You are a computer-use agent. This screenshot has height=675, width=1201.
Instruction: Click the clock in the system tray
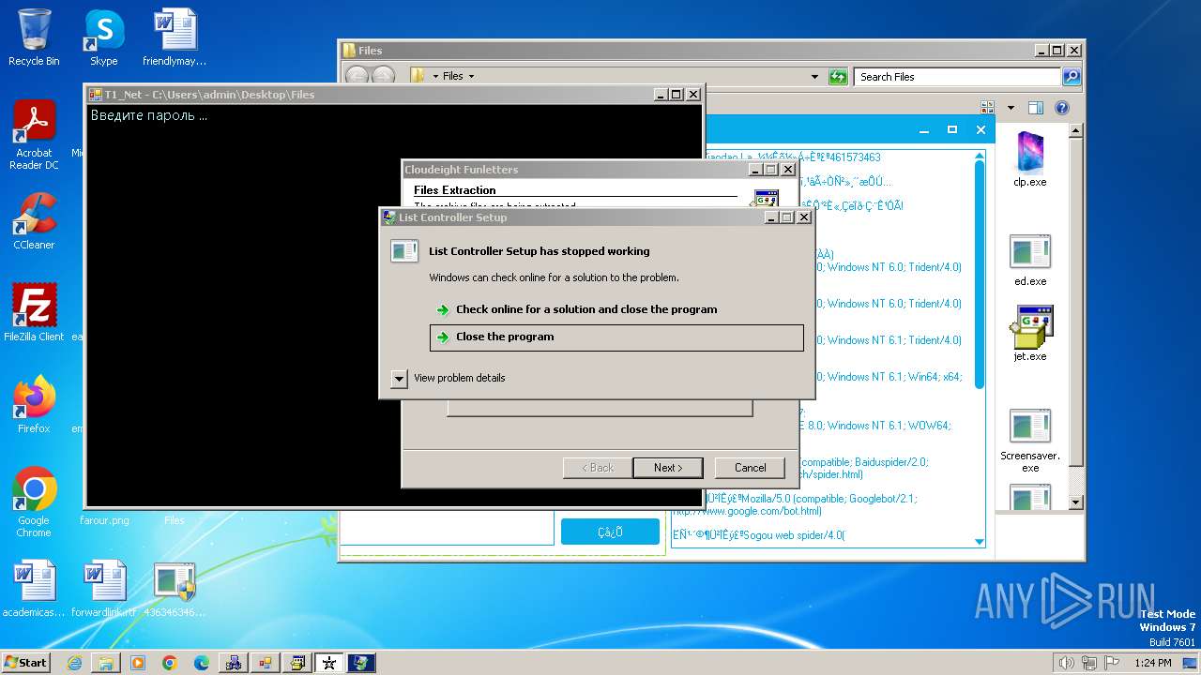pyautogui.click(x=1152, y=663)
